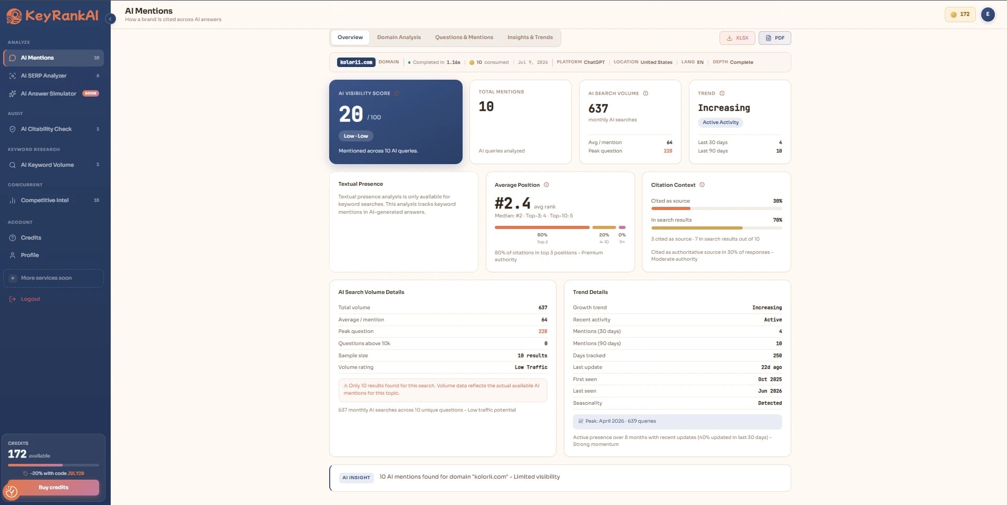
Task: Open the Insights & Trends tab
Action: [x=530, y=37]
